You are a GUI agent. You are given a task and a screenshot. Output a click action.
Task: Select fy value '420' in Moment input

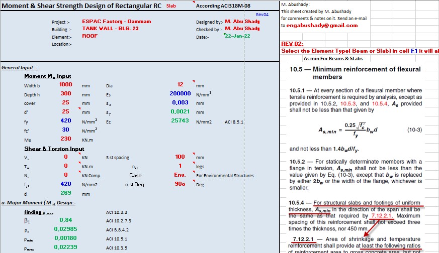coord(66,120)
